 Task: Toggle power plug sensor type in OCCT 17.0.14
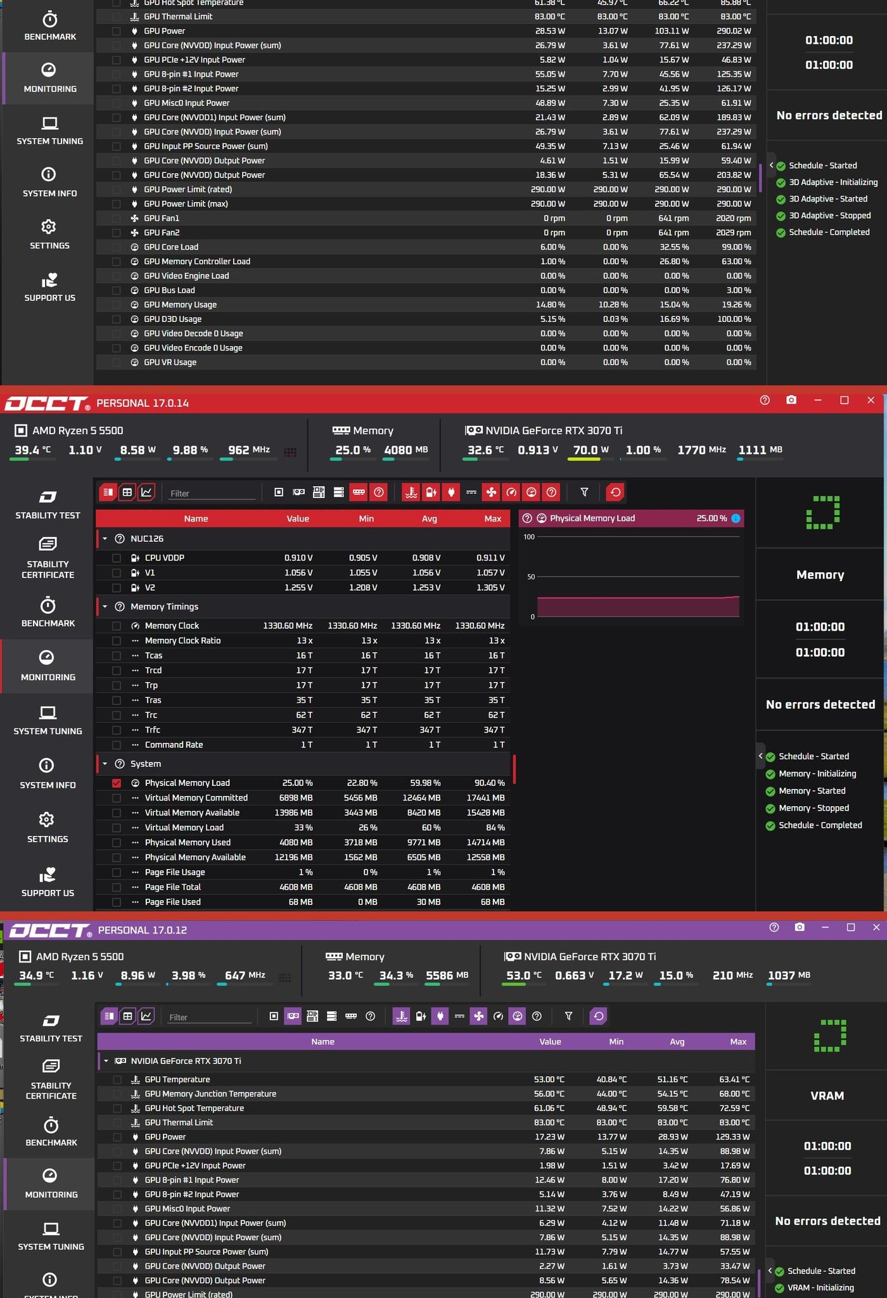(451, 492)
